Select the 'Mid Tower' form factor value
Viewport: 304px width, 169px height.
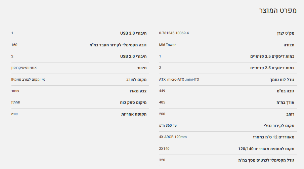[167, 45]
